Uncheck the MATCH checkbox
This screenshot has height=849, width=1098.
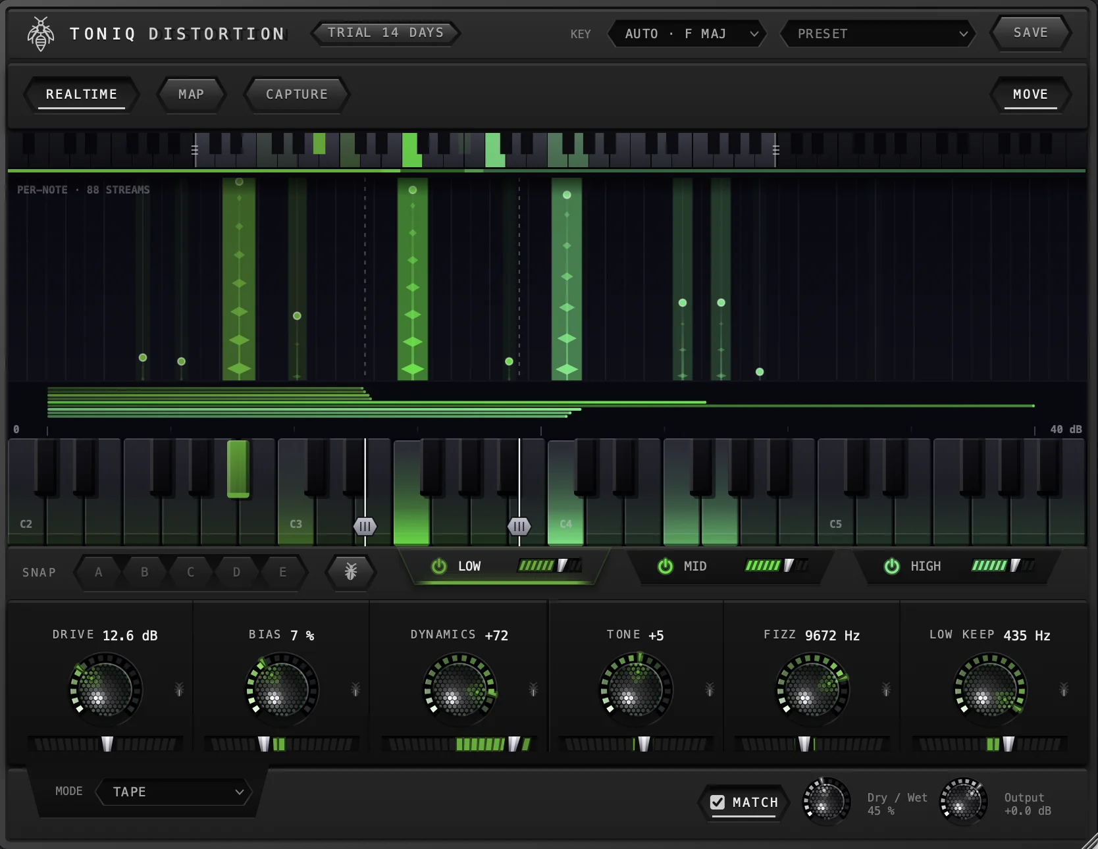click(x=718, y=802)
